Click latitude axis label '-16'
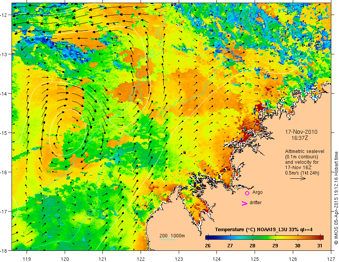The height and width of the screenshot is (262, 339). pyautogui.click(x=4, y=172)
